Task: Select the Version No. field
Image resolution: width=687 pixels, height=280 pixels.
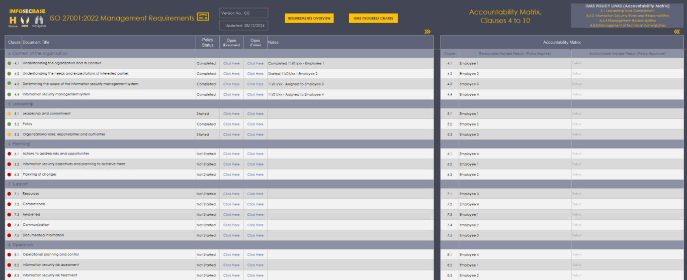Action: click(243, 13)
